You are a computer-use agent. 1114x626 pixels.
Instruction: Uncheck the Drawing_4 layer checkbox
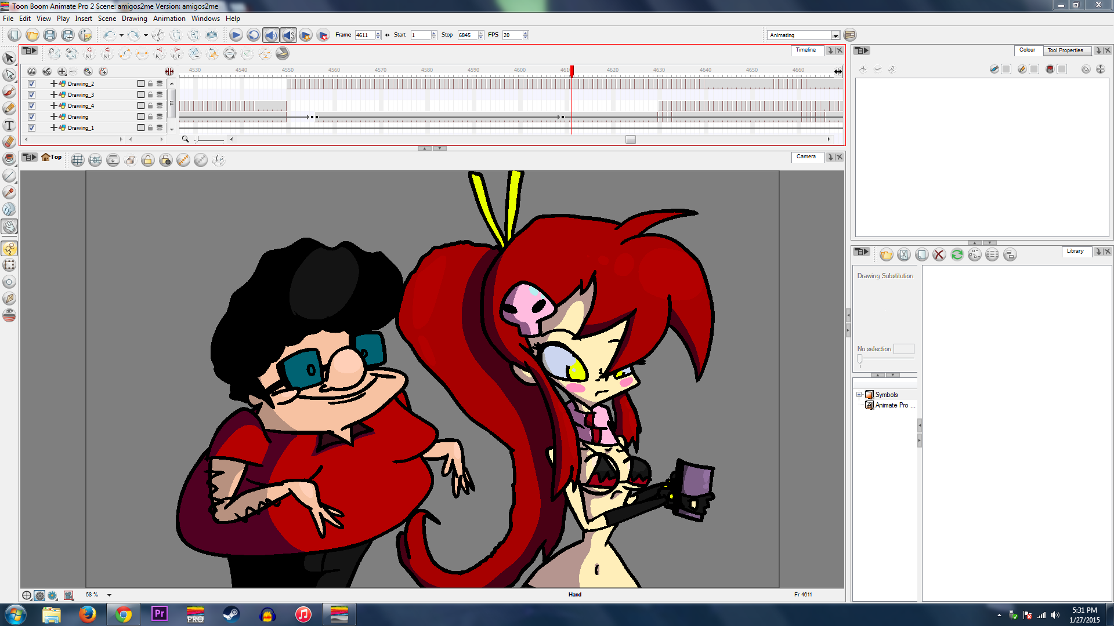tap(32, 105)
